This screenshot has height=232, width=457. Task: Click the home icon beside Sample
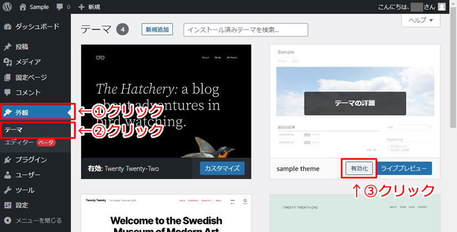[23, 7]
